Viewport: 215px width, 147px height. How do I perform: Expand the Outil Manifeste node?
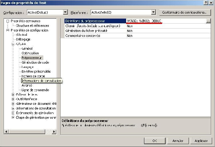pyautogui.click(x=13, y=99)
